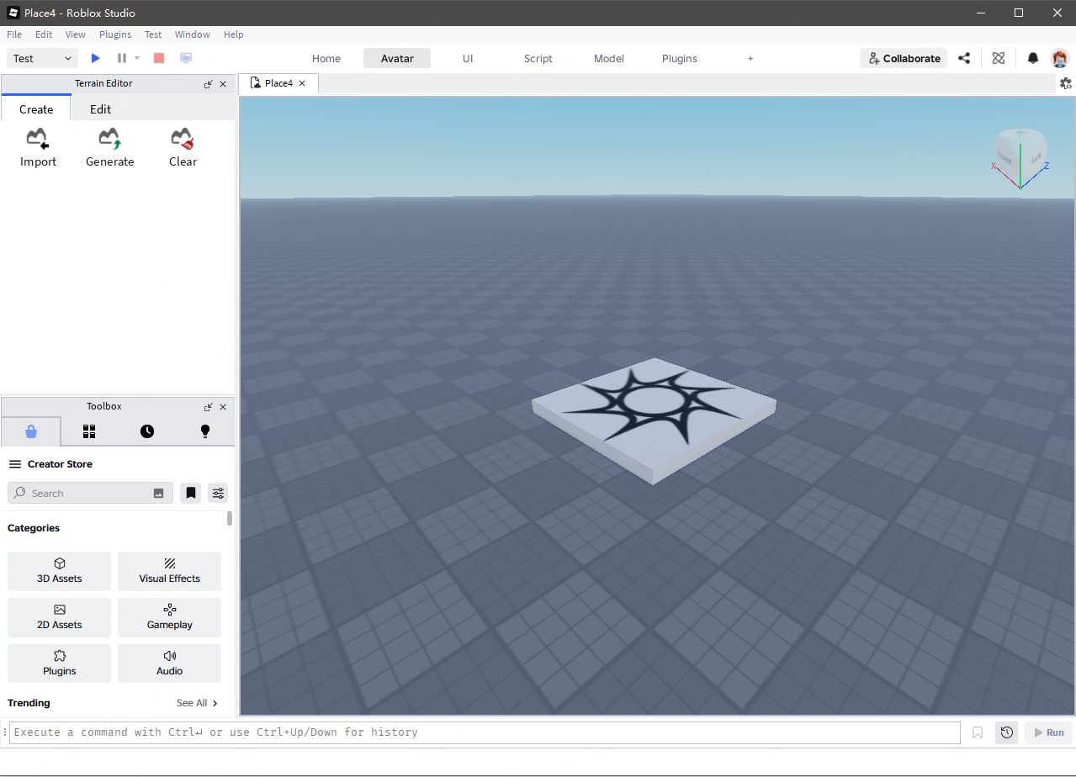Open the Test mode dropdown

tap(42, 58)
